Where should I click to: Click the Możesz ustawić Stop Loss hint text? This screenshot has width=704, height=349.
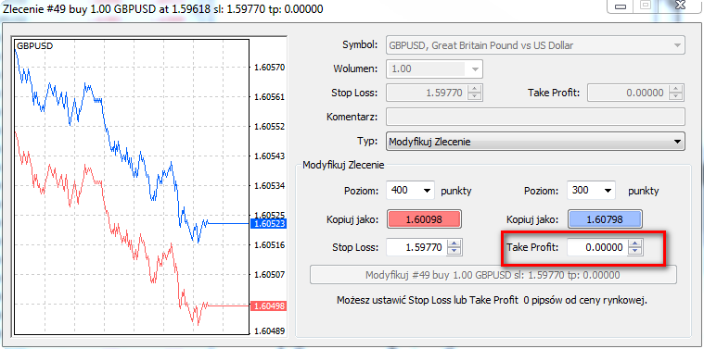[493, 300]
